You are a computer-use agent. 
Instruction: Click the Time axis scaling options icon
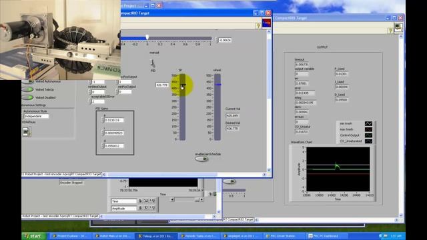[152, 201]
